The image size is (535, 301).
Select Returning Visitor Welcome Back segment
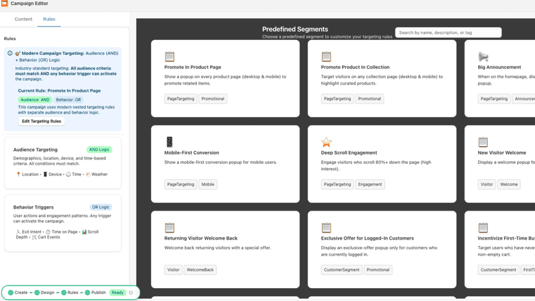226,249
